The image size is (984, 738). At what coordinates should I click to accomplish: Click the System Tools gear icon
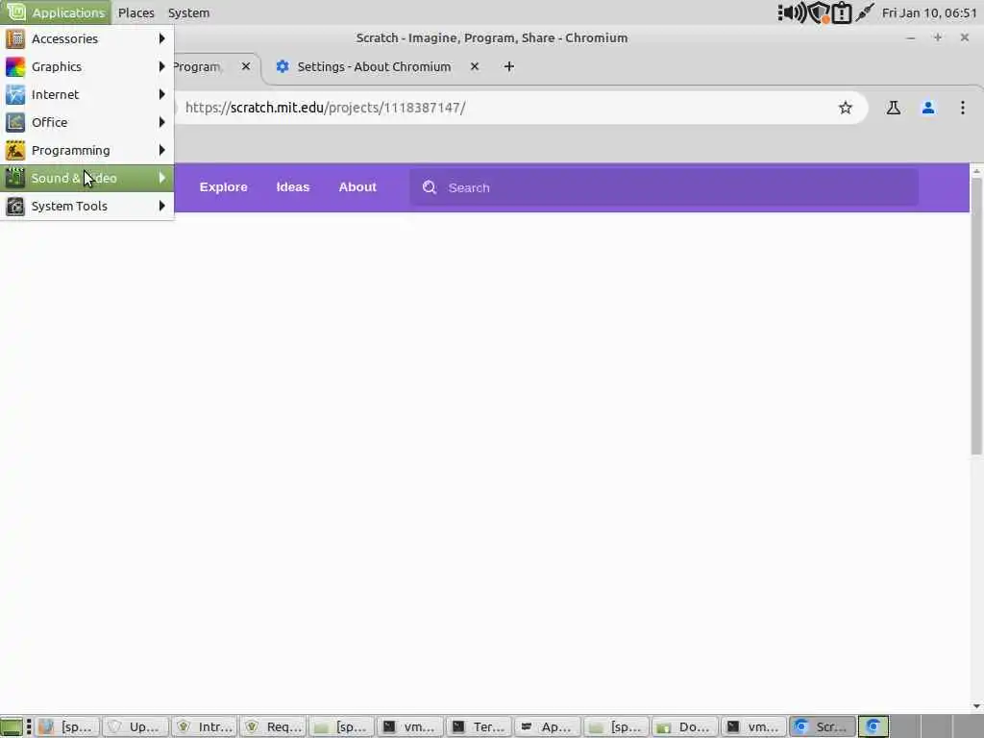click(15, 206)
